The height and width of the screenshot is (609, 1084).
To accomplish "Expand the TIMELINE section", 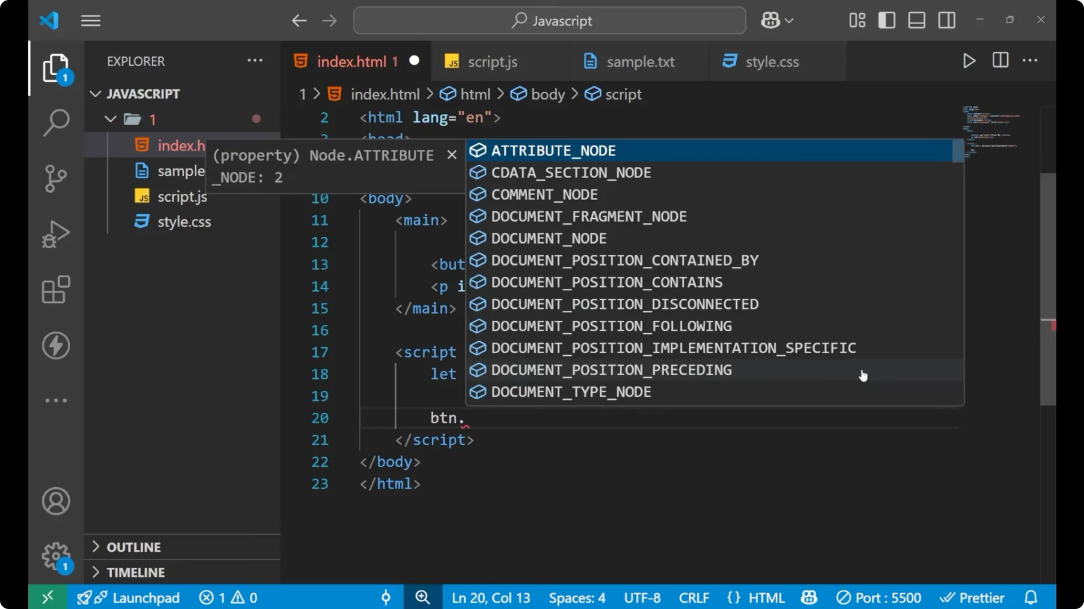I will pos(135,572).
